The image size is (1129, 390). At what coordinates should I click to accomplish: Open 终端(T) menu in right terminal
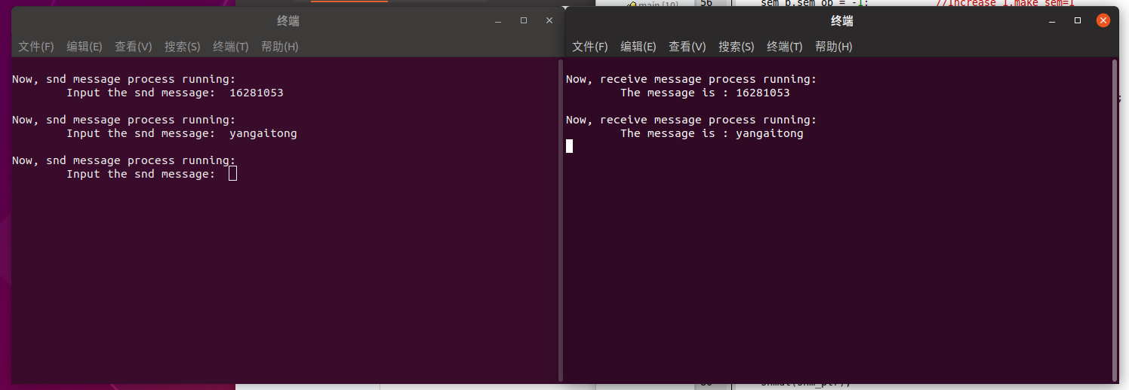785,47
